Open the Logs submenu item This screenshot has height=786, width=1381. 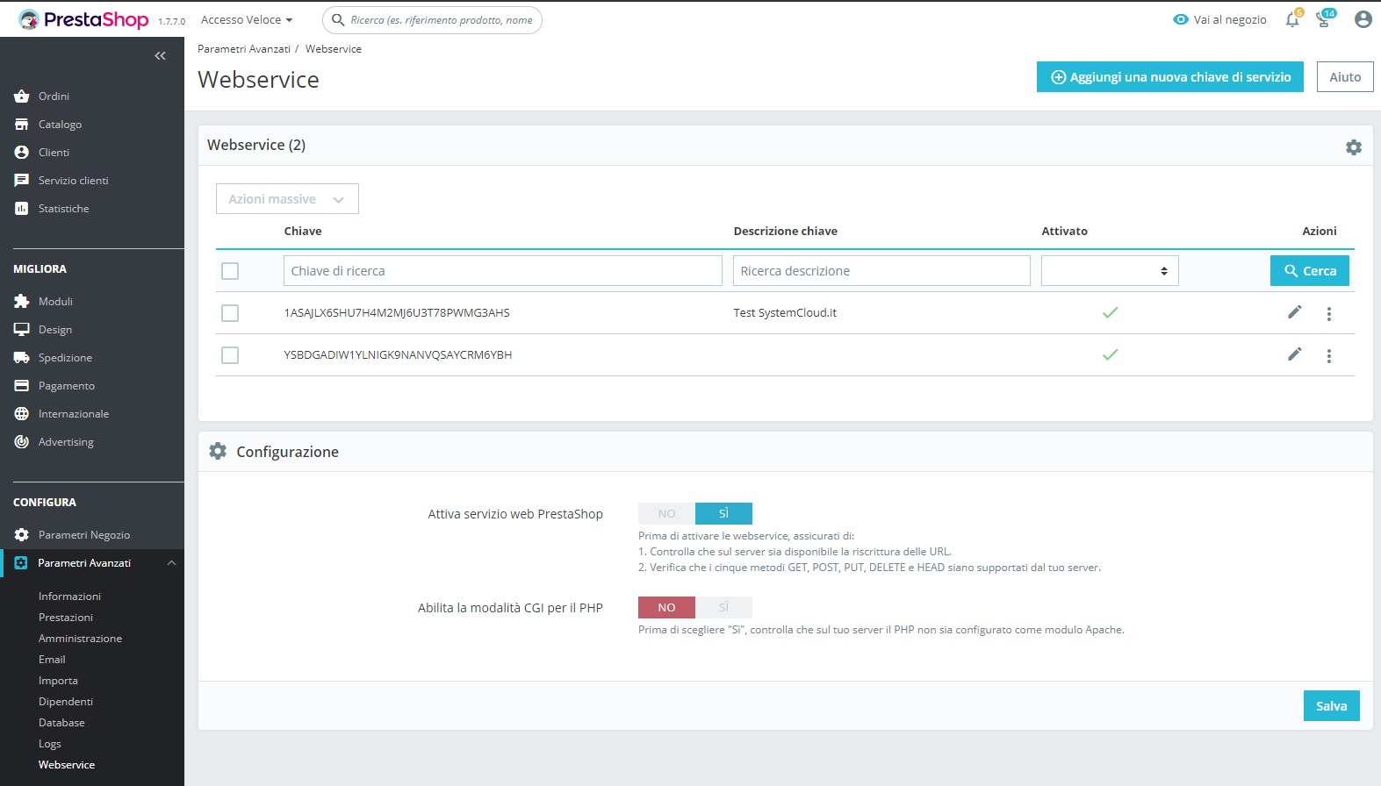click(50, 744)
